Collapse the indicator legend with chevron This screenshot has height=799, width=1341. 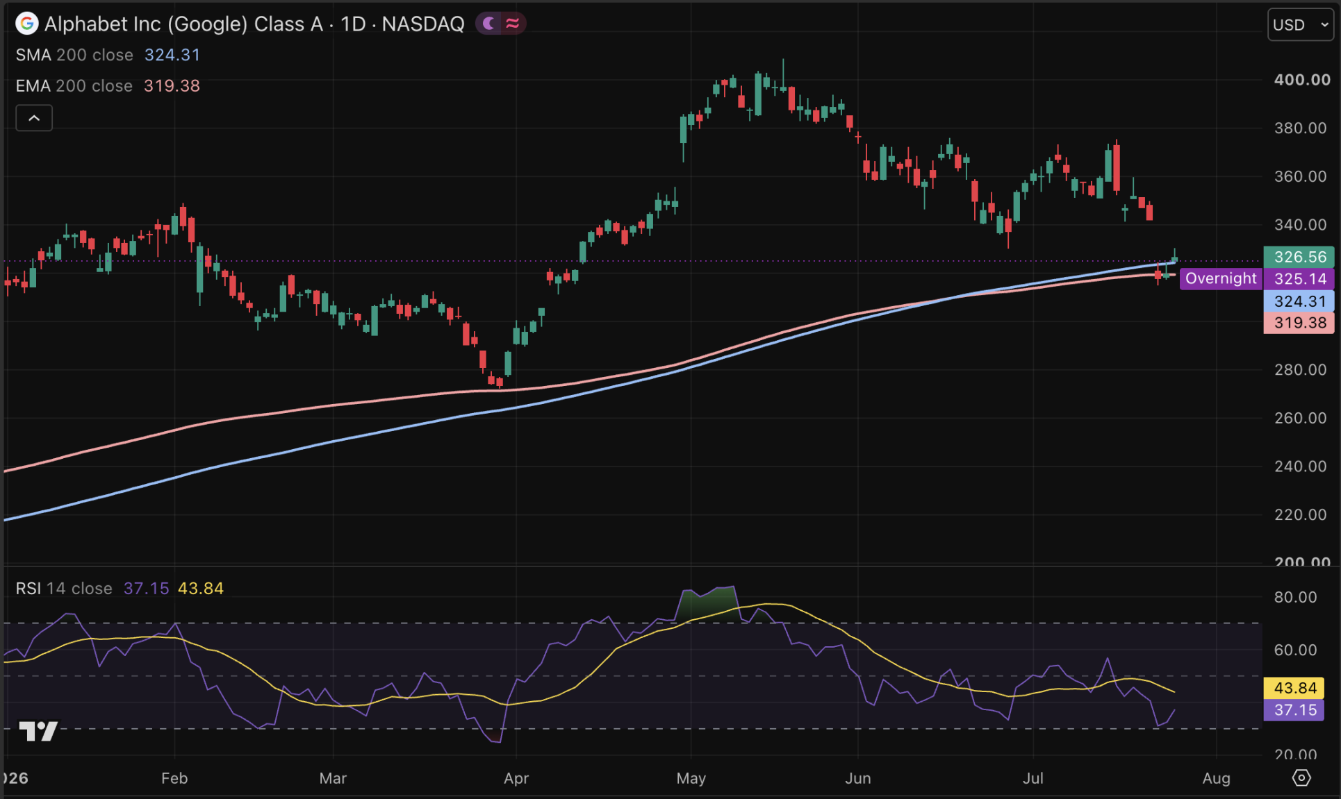click(x=34, y=118)
